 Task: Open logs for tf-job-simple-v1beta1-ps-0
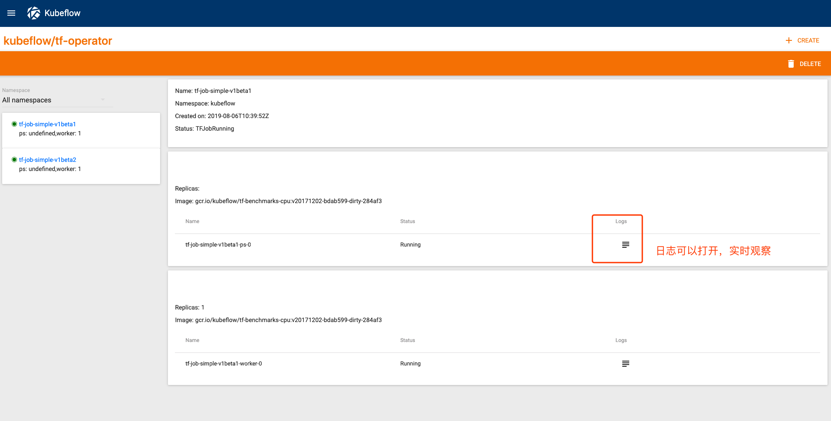pyautogui.click(x=625, y=245)
